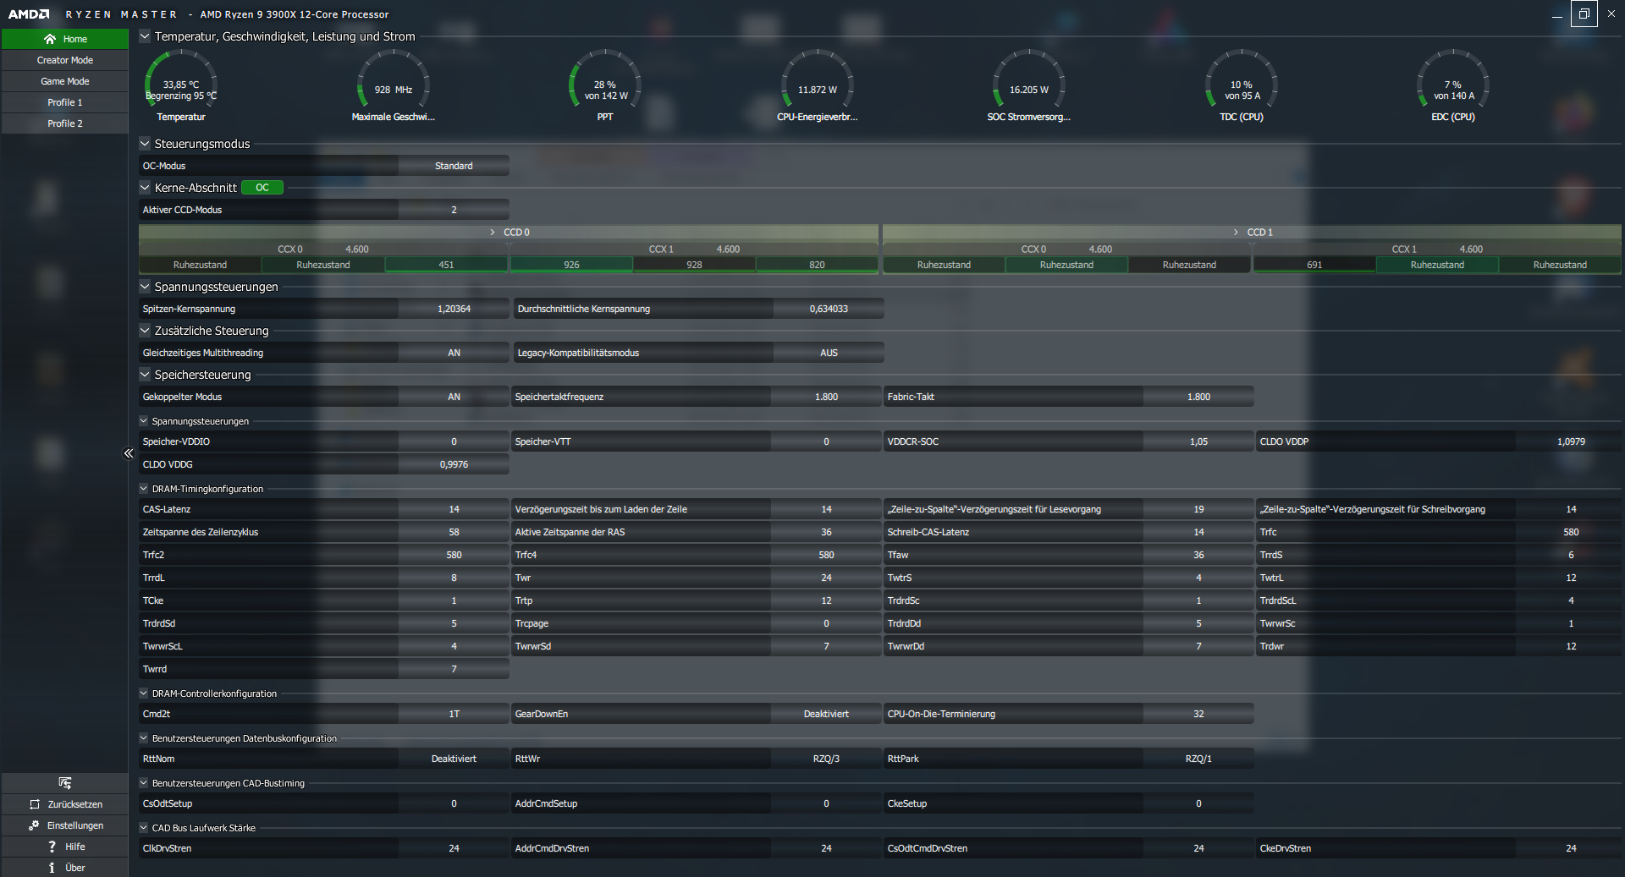The image size is (1625, 877).
Task: Click the OC-Modus Standard value field
Action: pyautogui.click(x=454, y=166)
